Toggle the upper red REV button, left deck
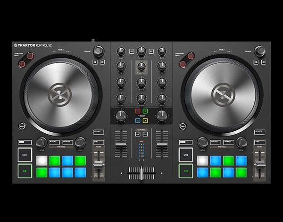This screenshot has width=283, height=222. coord(30,56)
